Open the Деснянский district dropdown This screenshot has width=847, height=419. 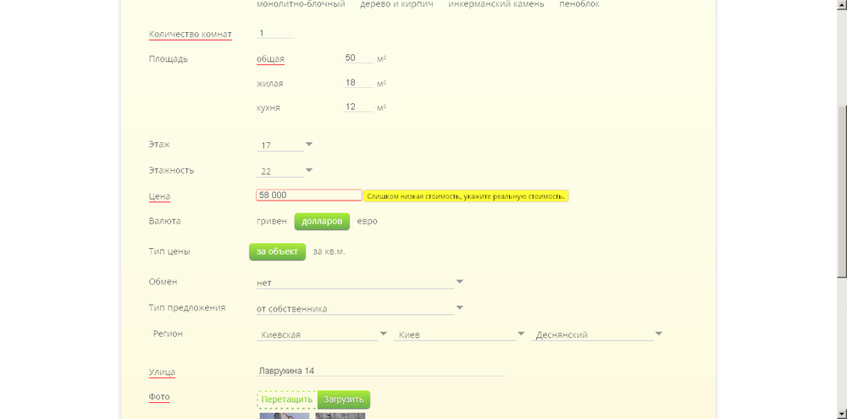[x=597, y=334]
